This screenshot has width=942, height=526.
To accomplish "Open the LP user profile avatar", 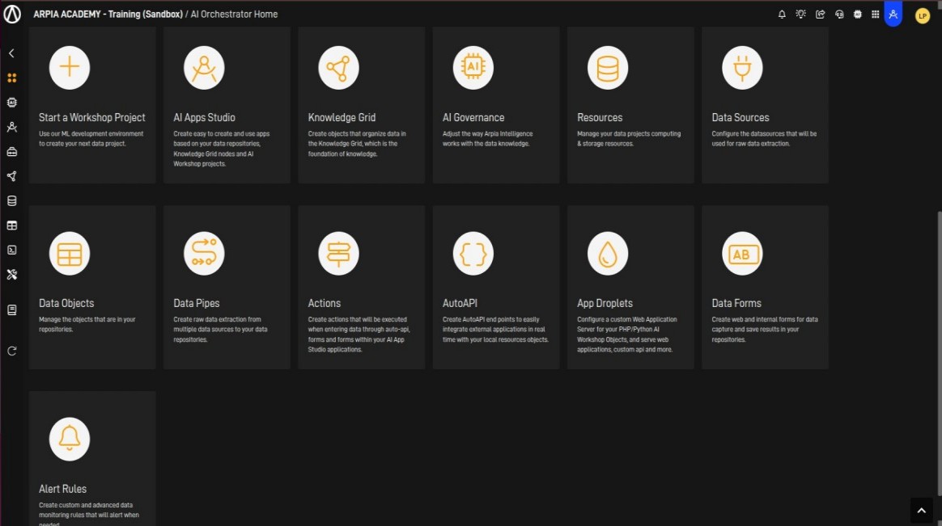I will [x=922, y=15].
